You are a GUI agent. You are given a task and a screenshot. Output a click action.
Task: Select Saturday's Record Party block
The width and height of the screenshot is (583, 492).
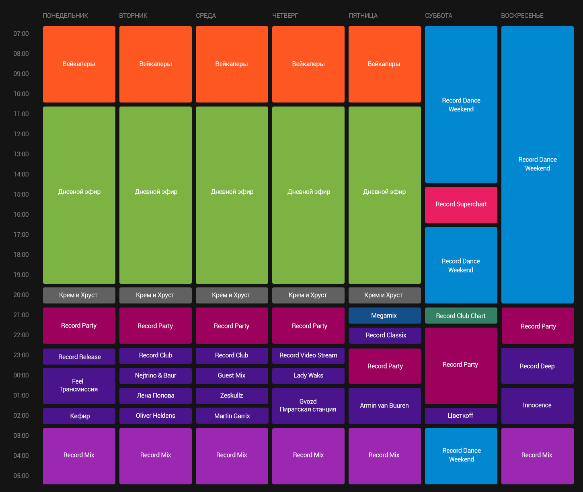461,366
